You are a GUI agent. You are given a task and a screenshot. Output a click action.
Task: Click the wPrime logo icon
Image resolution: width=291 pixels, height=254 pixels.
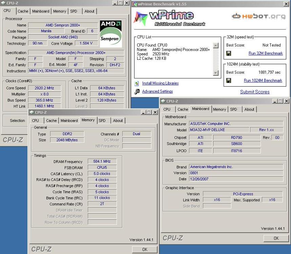click(141, 19)
